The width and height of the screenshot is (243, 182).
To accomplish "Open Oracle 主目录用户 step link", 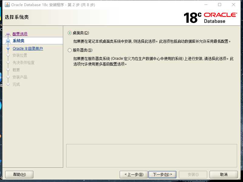I will [x=28, y=49].
